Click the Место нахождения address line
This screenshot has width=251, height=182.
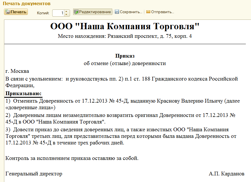[x=125, y=36]
